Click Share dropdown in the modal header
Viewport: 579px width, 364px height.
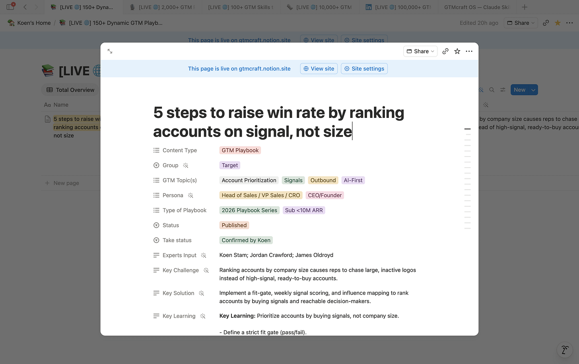[x=420, y=51]
